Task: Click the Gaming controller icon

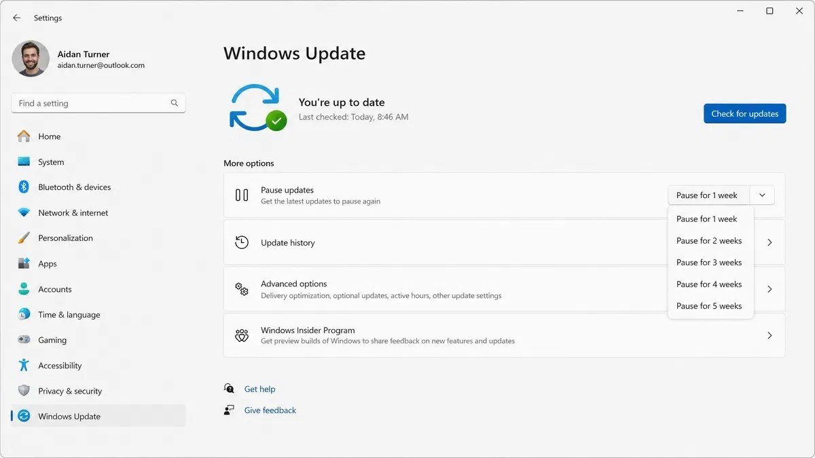Action: point(24,340)
